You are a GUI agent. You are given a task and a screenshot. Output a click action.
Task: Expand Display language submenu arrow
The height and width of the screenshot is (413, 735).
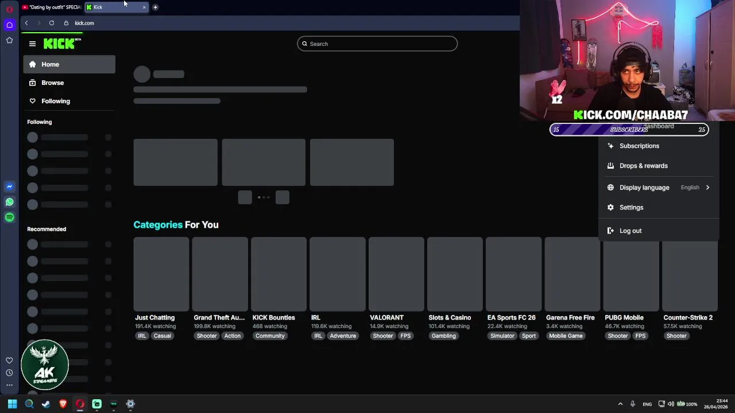click(x=707, y=188)
